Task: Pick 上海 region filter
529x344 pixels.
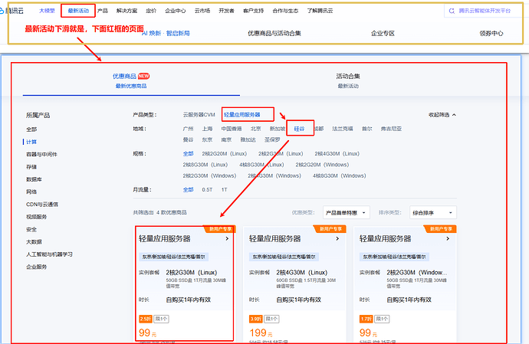Action: [208, 129]
